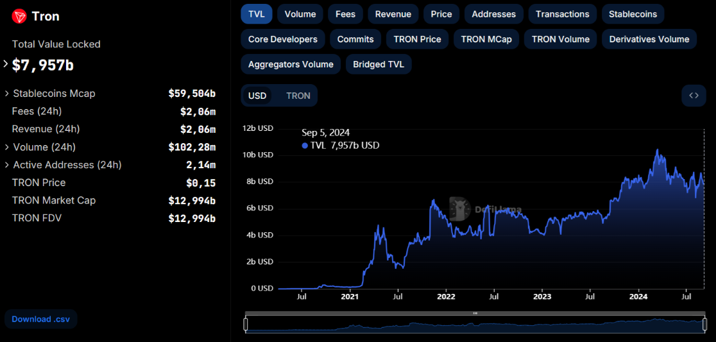
Task: Switch chart denomination to TRON
Action: point(298,96)
